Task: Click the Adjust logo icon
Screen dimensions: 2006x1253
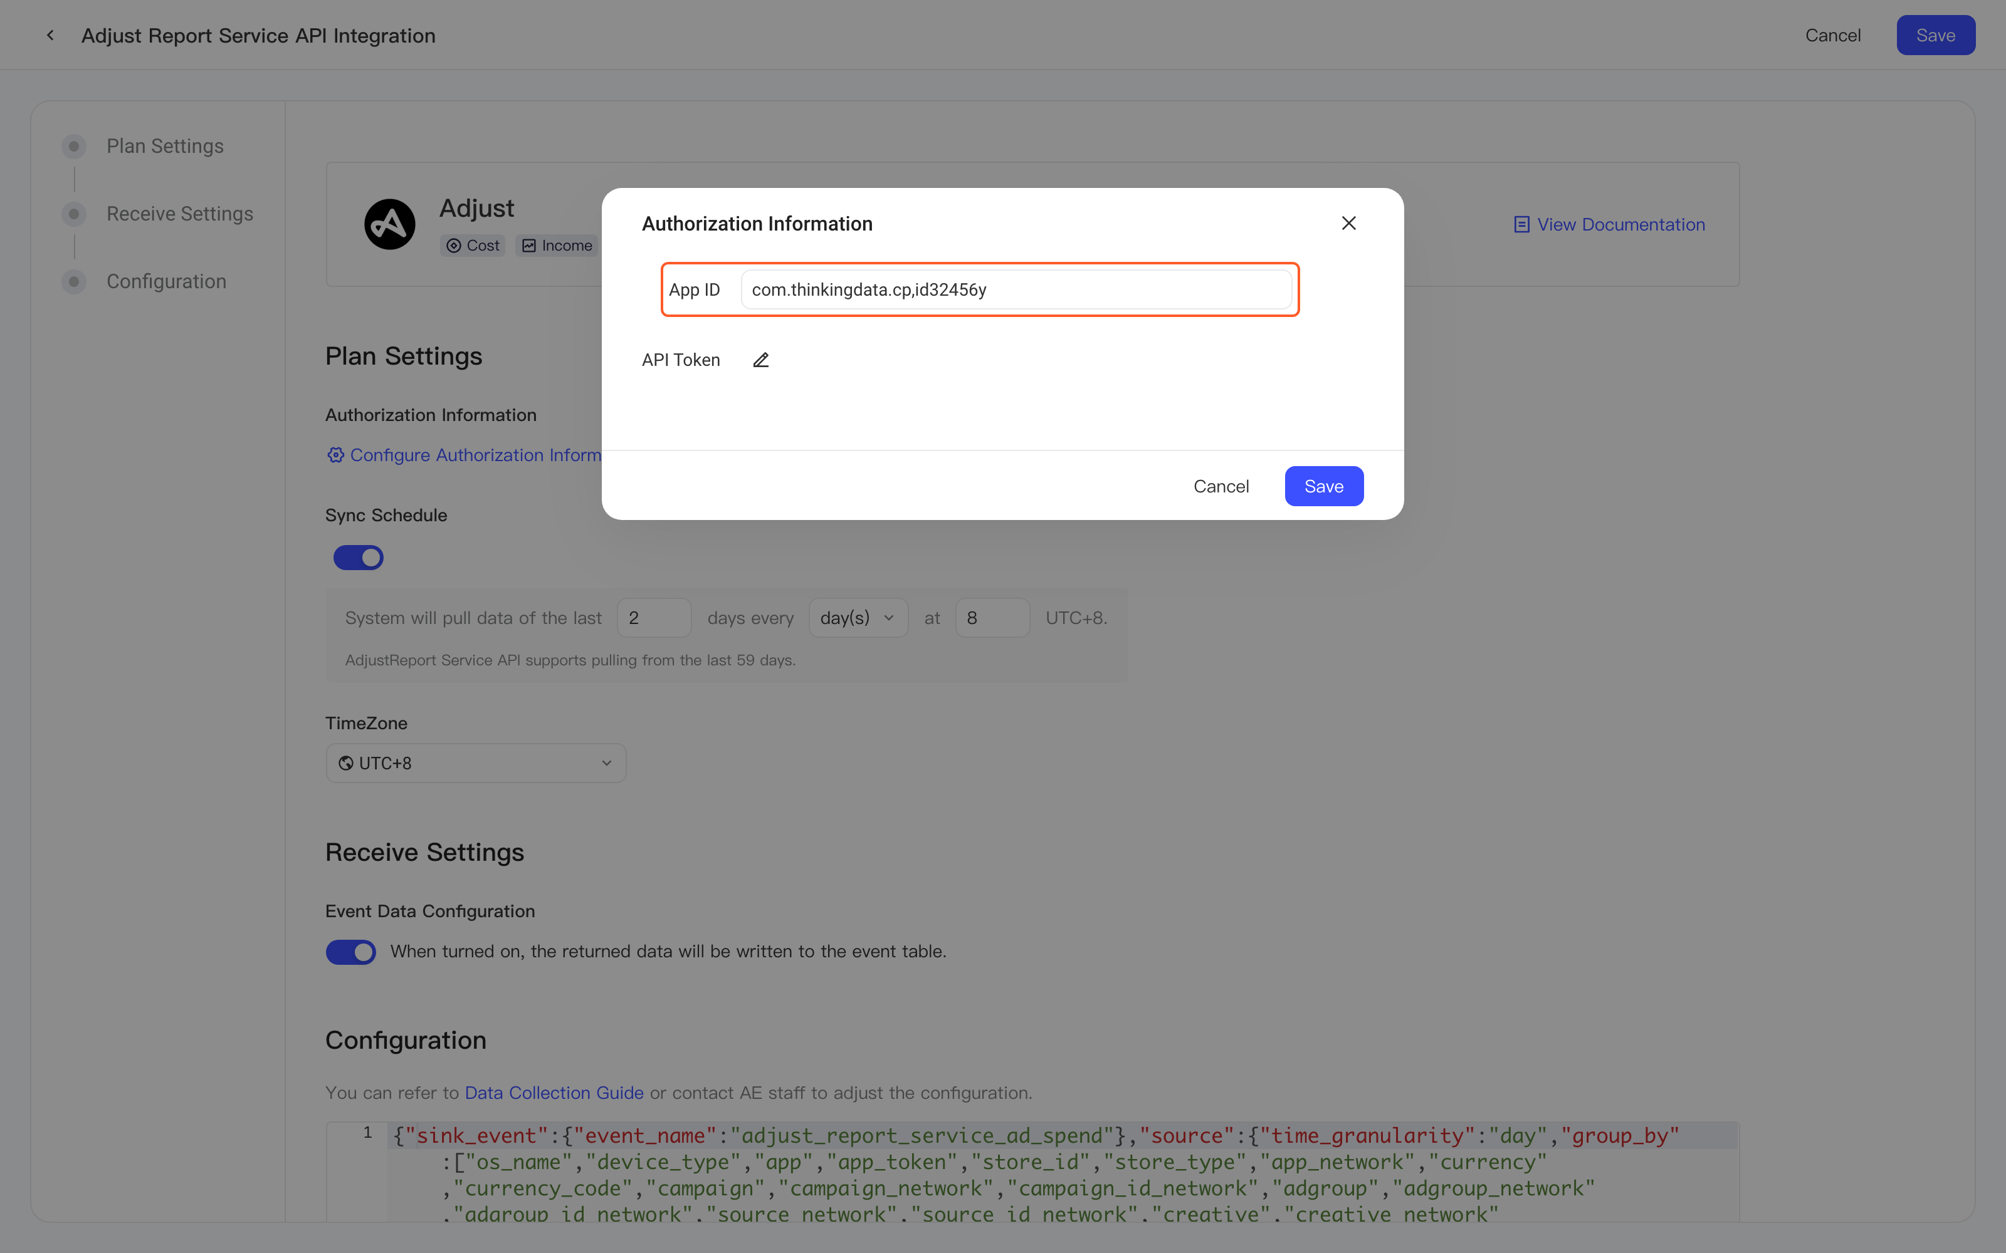Action: [x=389, y=224]
